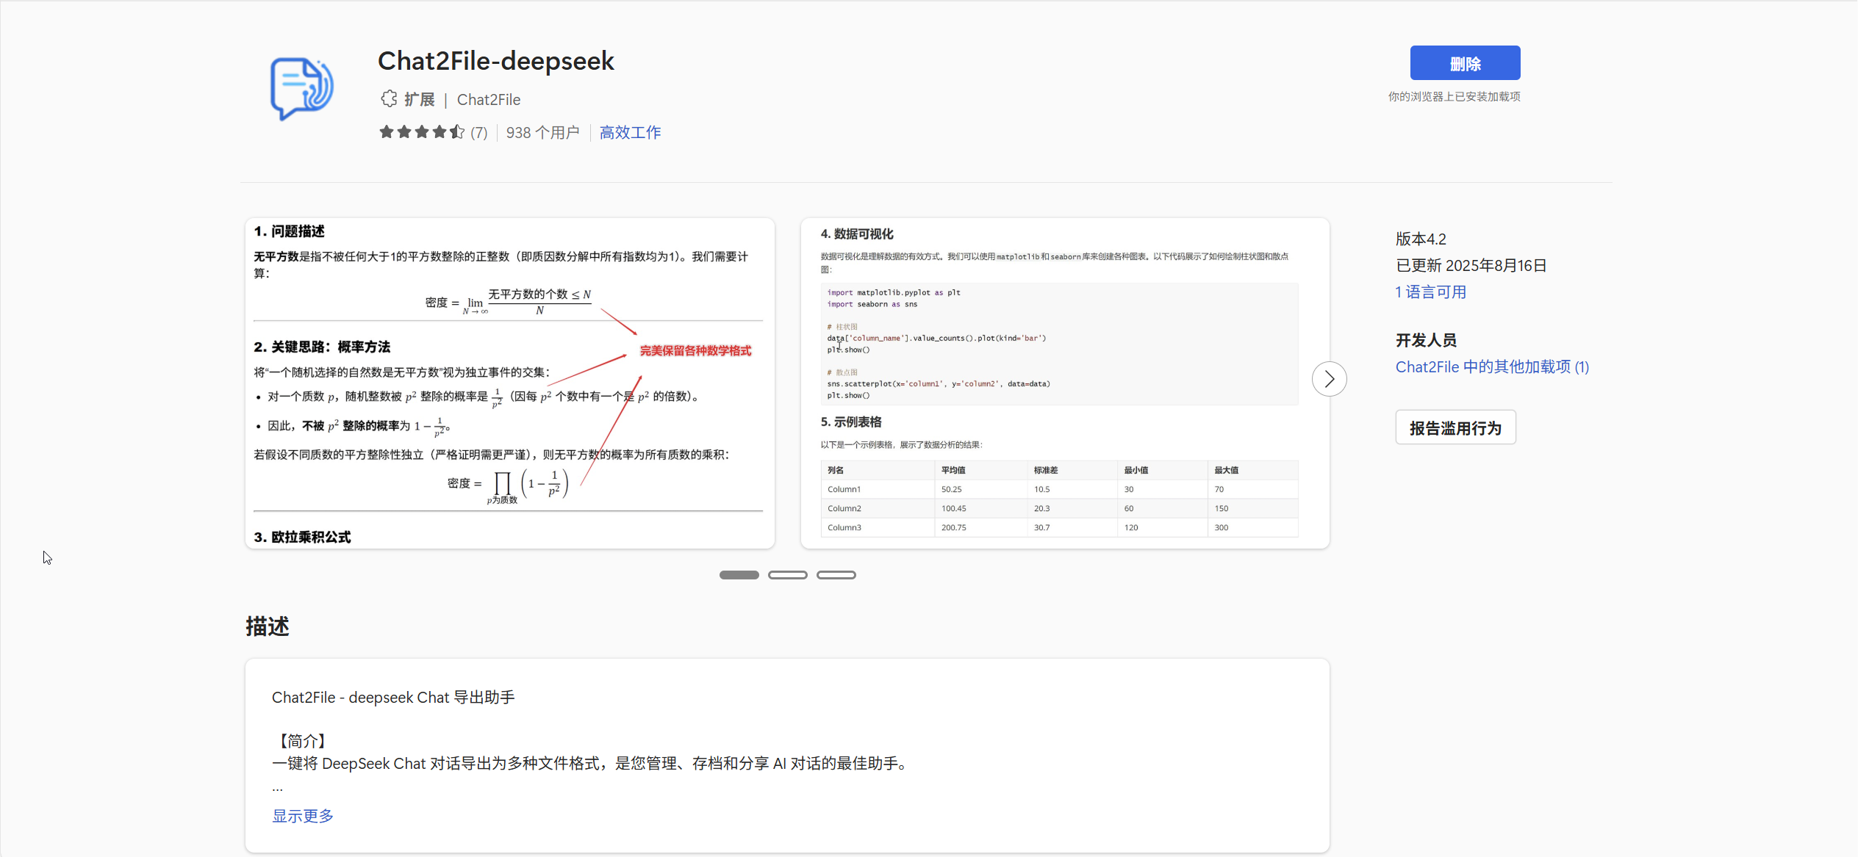Open the data visualization screenshot thumbnail

[1065, 383]
